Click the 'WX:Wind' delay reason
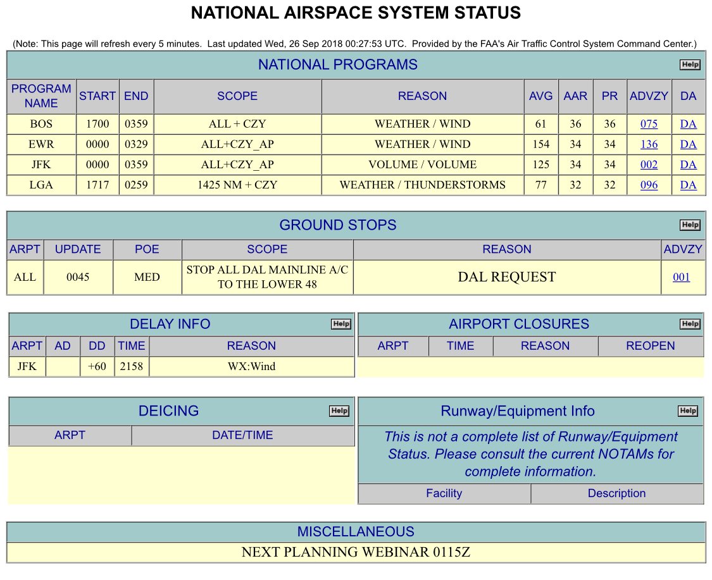Viewport: 712px width, 580px height. coord(251,366)
